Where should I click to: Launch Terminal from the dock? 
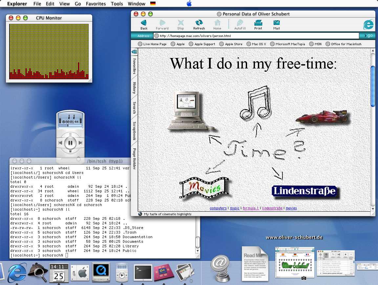point(143,272)
